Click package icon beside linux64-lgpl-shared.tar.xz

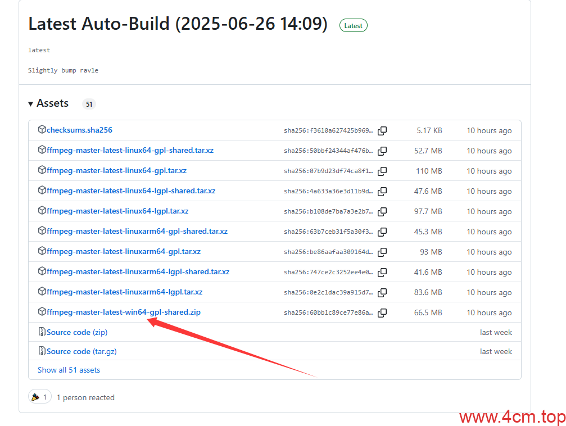pos(42,190)
